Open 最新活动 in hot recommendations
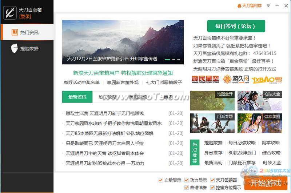 click(x=213, y=162)
